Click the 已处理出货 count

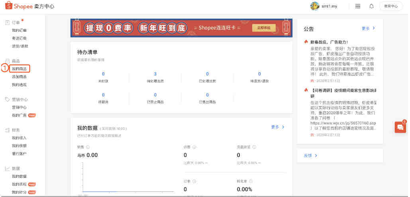(207, 74)
